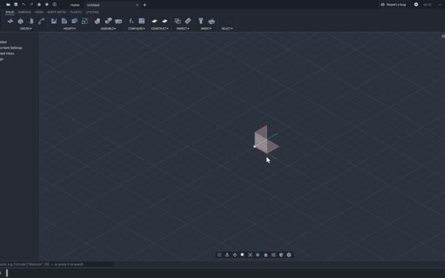Open settings via the top-right gear icon
Screen dimensions: 445x278
pos(416,5)
